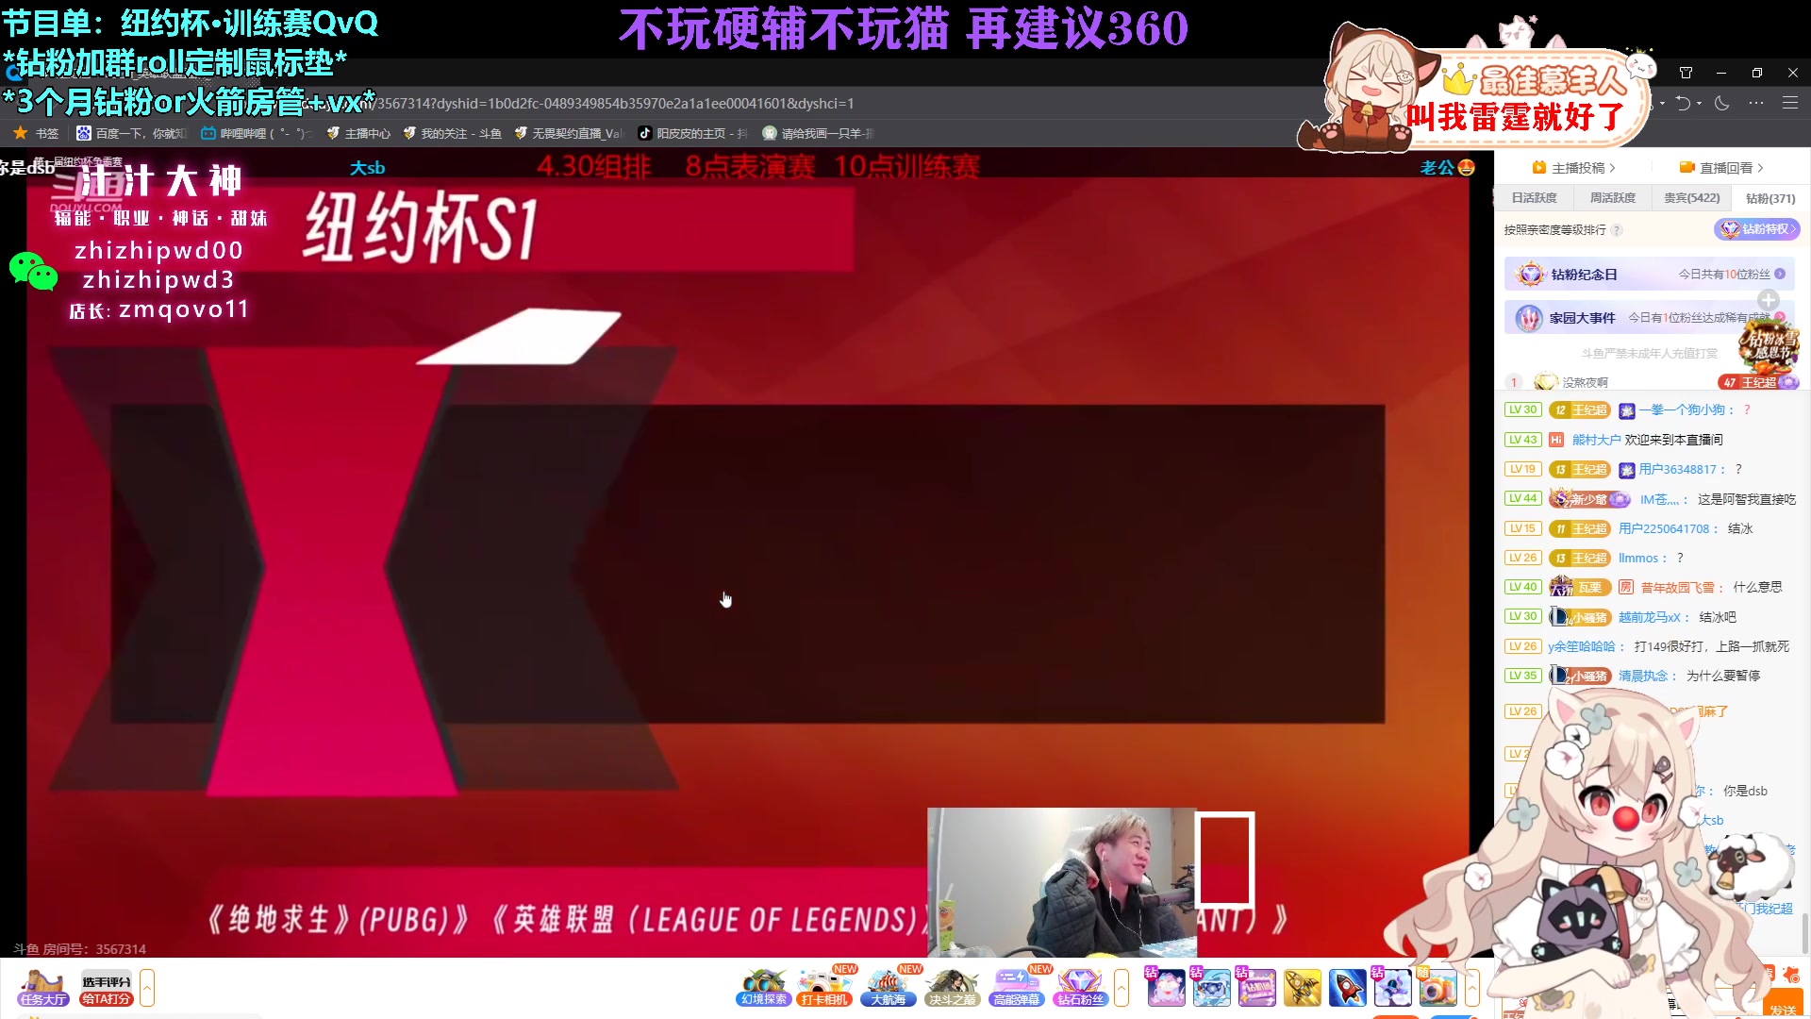1811x1019 pixels.
Task: Open browser skin shirt icon
Action: click(x=1686, y=73)
